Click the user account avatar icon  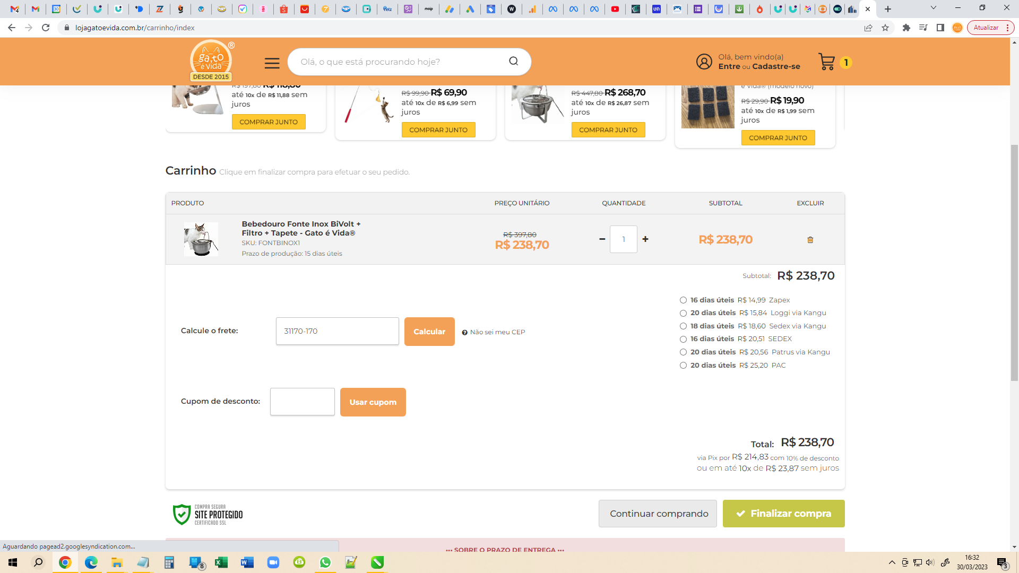tap(704, 62)
